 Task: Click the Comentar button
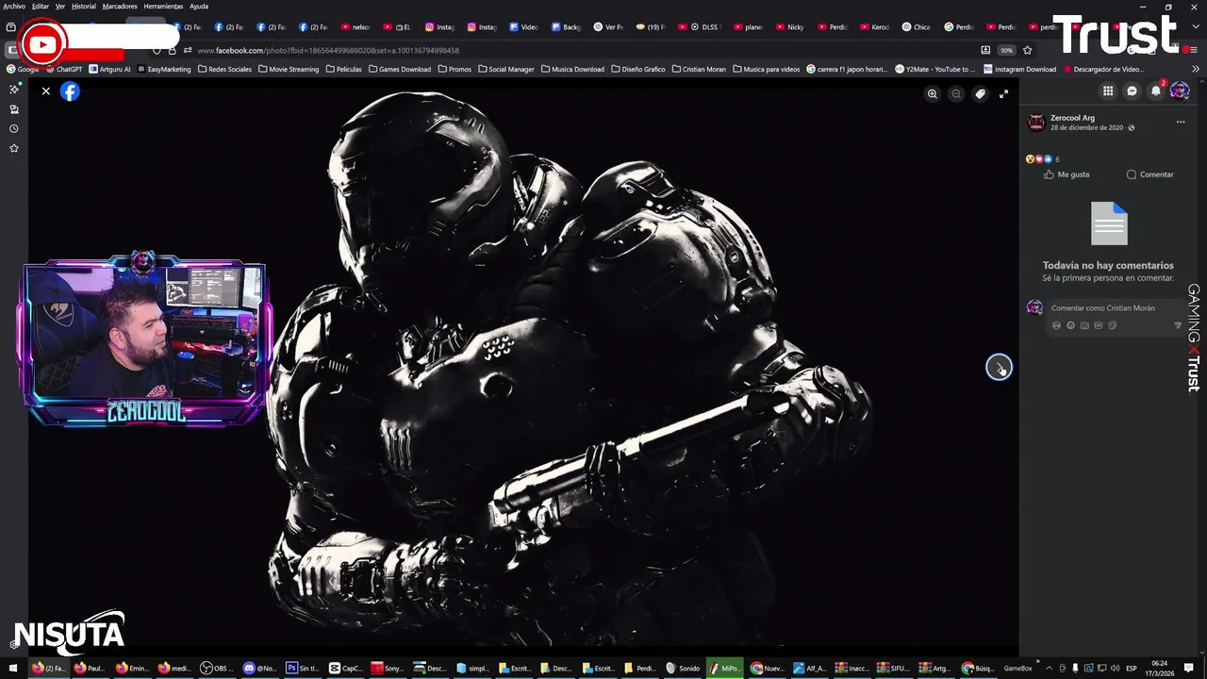click(x=1150, y=174)
